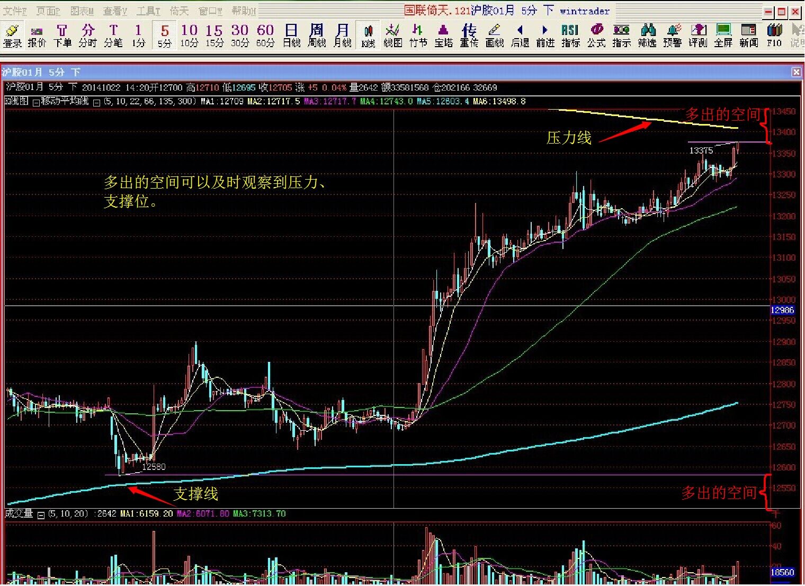Open the 页面 Page menu
The image size is (805, 586).
click(x=48, y=11)
